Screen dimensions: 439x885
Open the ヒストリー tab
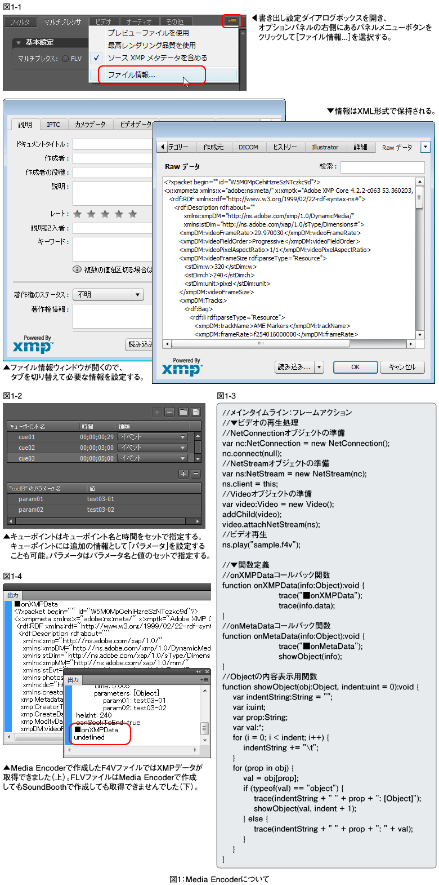click(285, 147)
